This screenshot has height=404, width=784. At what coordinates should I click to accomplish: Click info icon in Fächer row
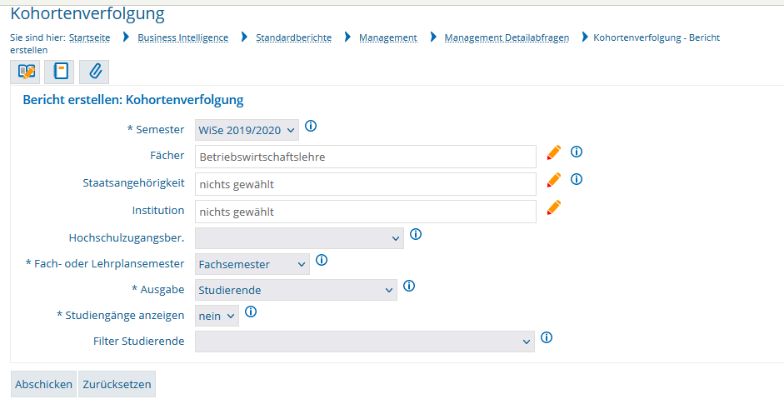point(576,152)
